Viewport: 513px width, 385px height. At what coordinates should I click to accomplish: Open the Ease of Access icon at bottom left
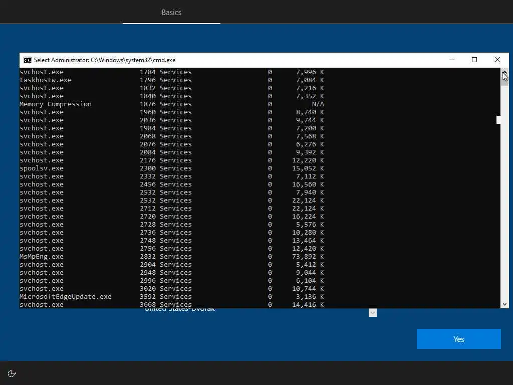tap(12, 373)
